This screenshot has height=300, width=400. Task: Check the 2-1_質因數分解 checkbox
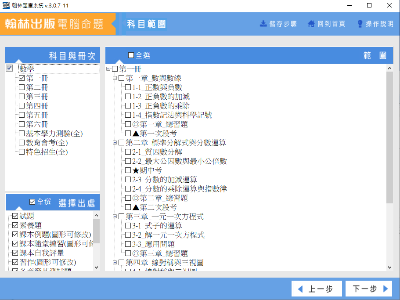128,152
